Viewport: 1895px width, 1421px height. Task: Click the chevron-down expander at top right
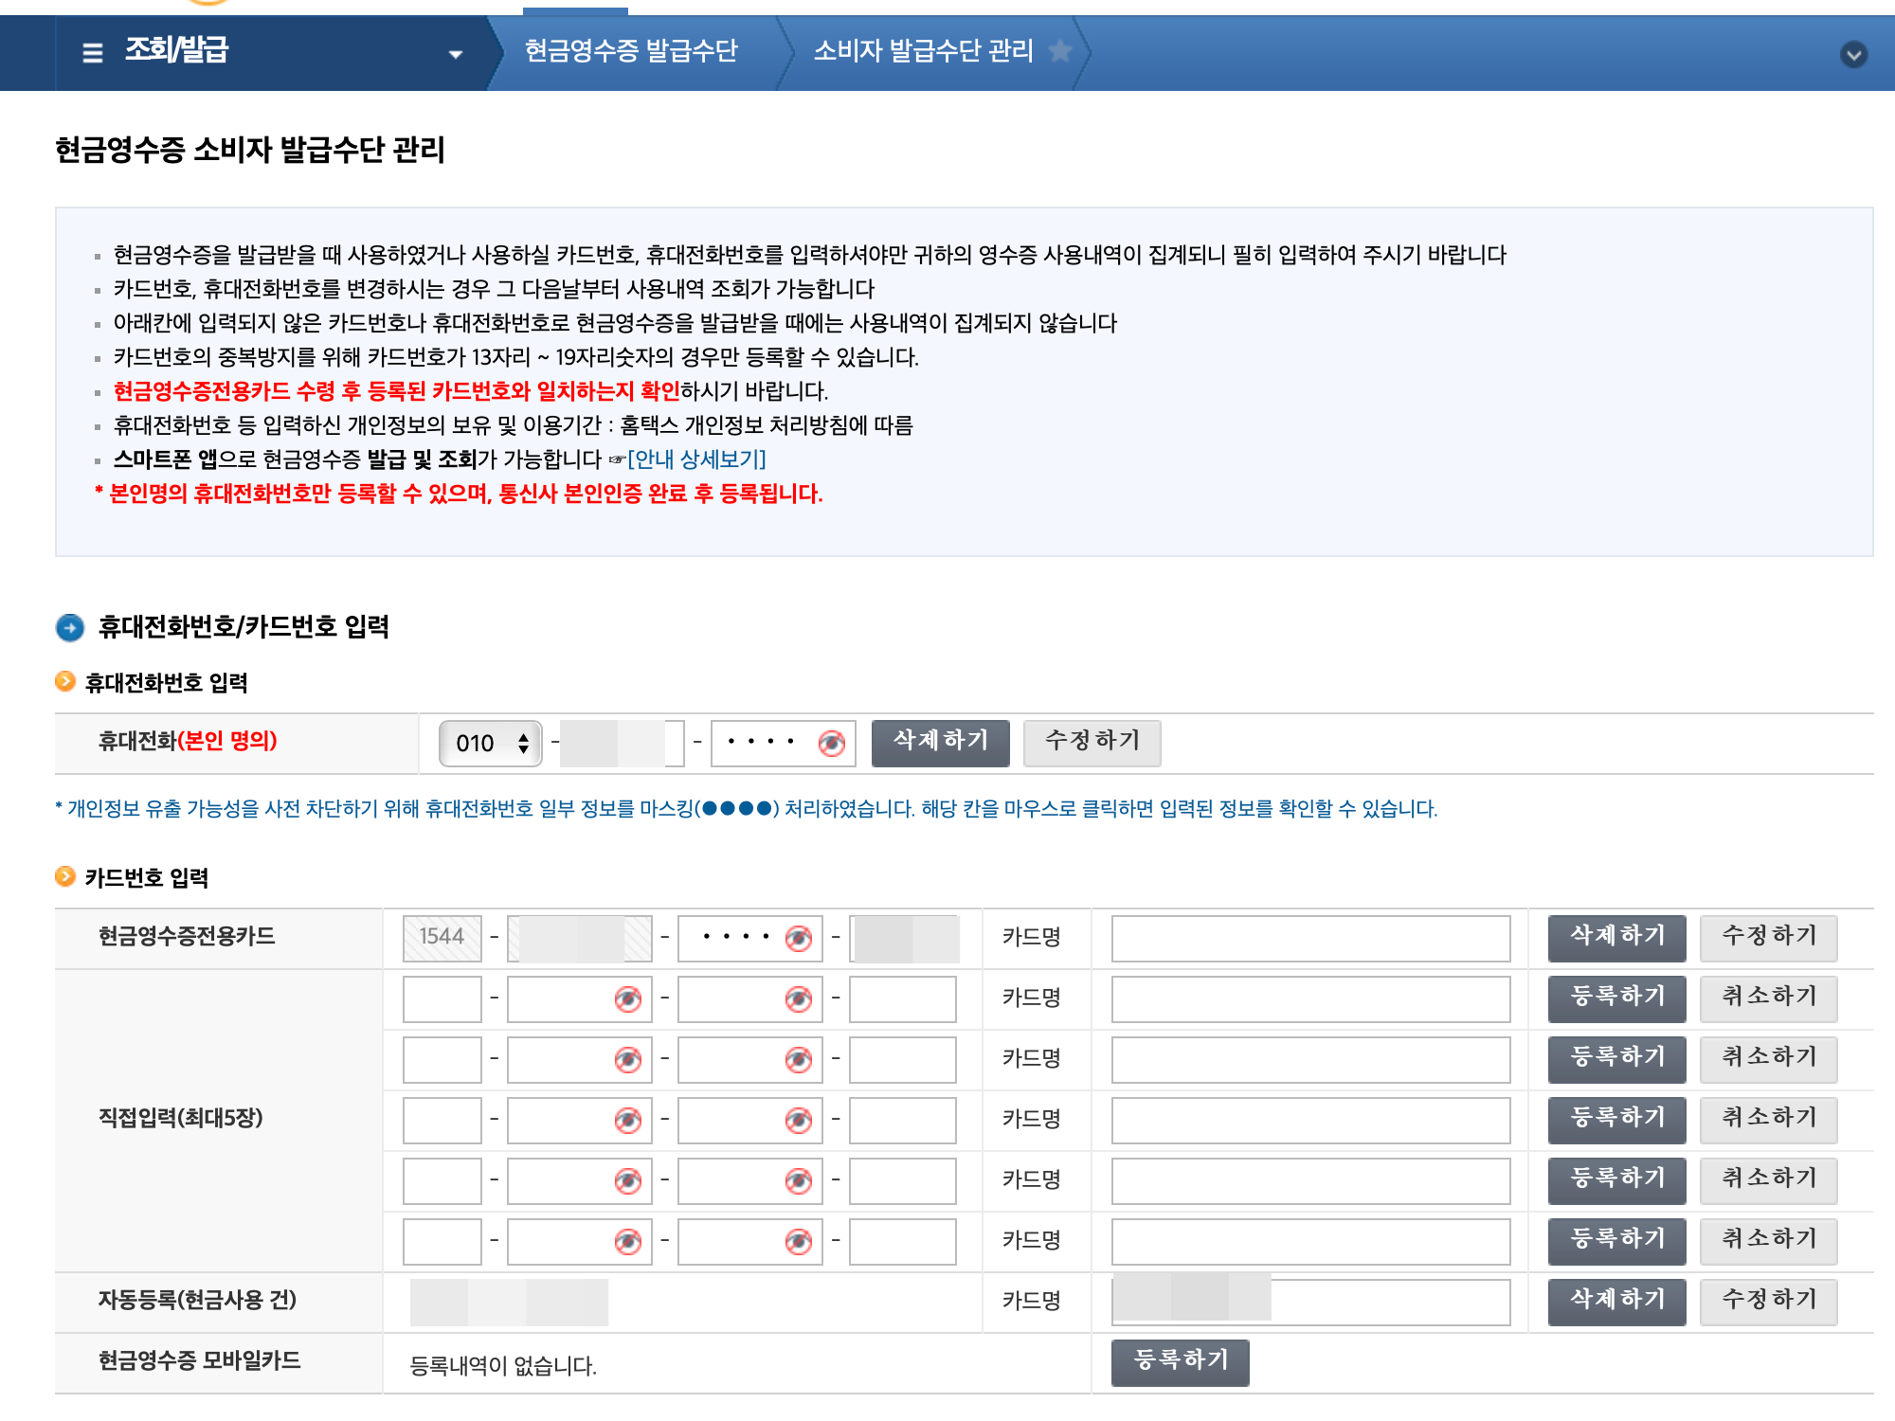point(1853,54)
